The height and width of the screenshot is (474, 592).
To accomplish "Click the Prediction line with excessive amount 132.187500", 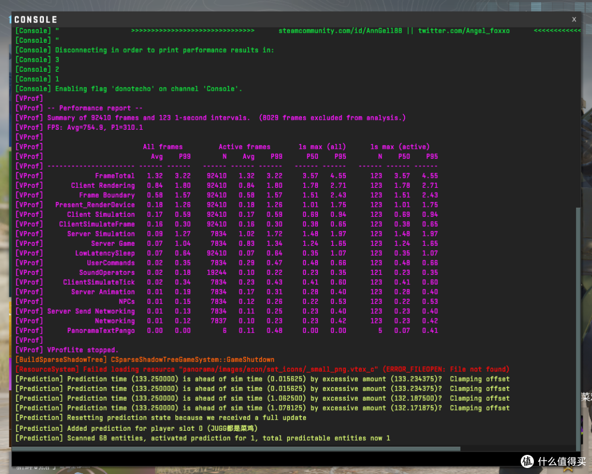I will 263,398.
